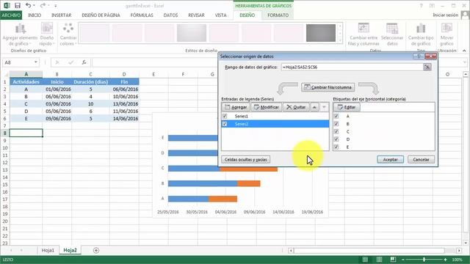Image resolution: width=470 pixels, height=264 pixels.
Task: Uncheck category B checkbox
Action: pyautogui.click(x=336, y=124)
